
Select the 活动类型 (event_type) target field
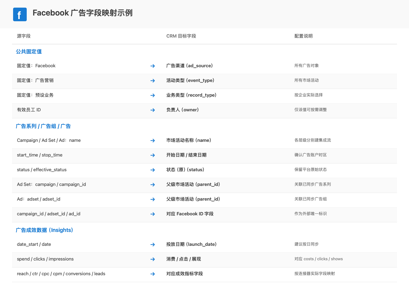point(190,80)
